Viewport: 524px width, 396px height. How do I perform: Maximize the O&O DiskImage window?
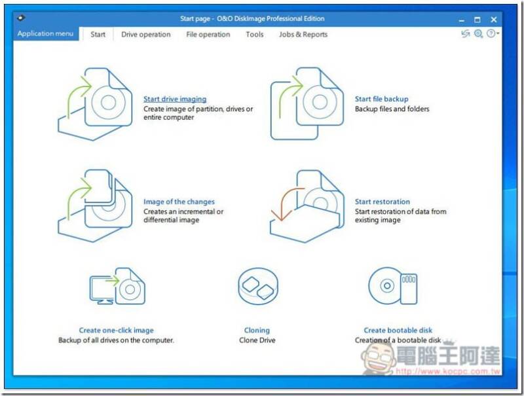[x=477, y=20]
